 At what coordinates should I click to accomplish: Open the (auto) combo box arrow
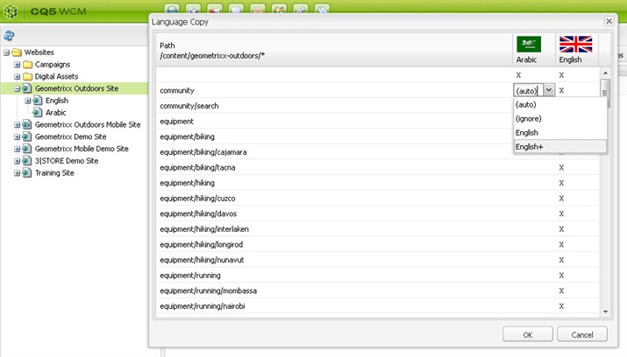[549, 90]
